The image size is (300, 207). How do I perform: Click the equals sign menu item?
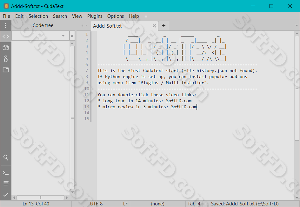[146, 17]
